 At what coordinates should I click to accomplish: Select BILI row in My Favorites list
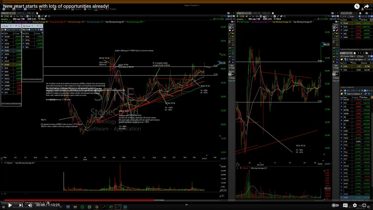32,47
